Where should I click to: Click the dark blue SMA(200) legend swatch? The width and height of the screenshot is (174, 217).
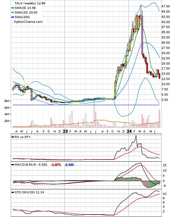point(13,17)
